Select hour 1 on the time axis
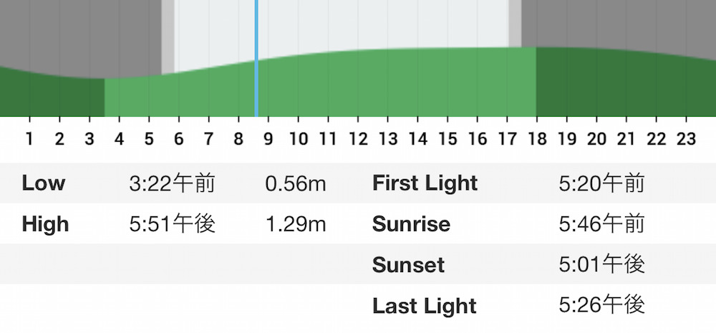The image size is (716, 333). (x=29, y=139)
